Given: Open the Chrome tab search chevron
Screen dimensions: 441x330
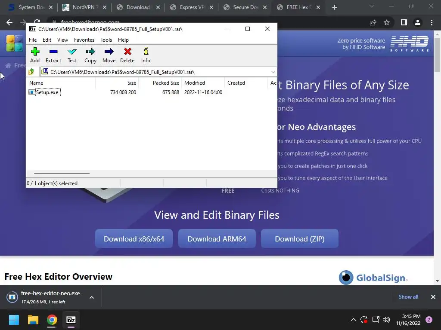Looking at the screenshot, I should pos(372,6).
